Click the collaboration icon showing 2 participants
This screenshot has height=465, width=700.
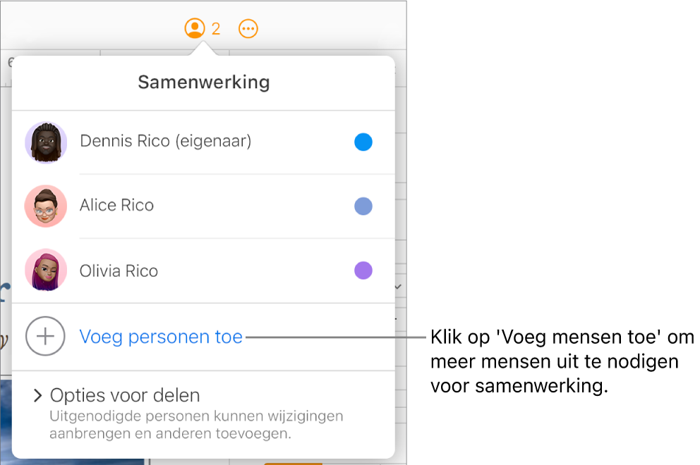pos(201,28)
